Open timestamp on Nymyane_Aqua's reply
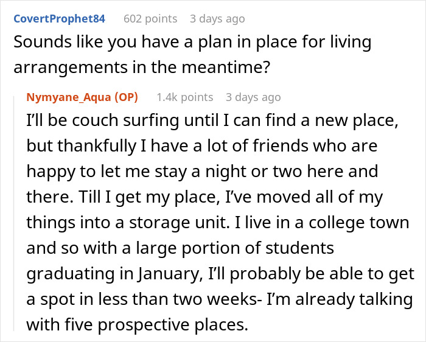 [x=253, y=97]
